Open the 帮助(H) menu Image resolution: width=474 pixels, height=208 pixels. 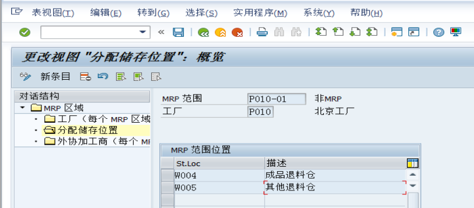pyautogui.click(x=366, y=12)
